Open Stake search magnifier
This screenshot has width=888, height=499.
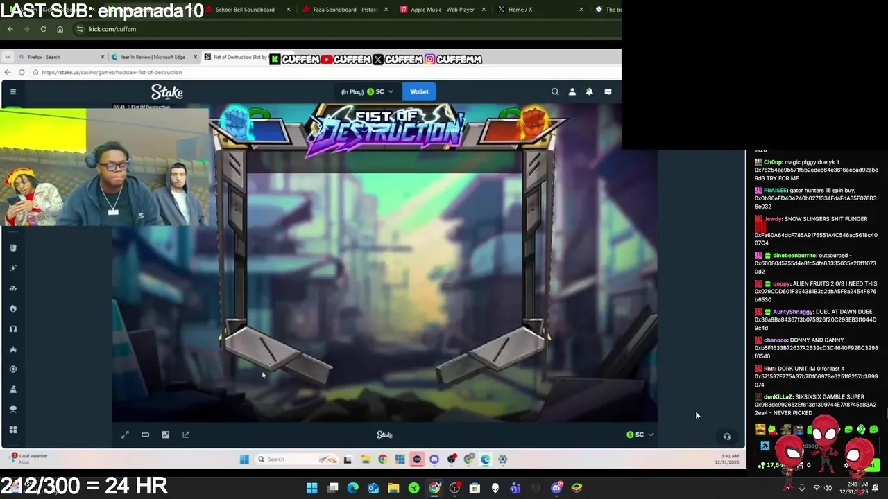[x=555, y=91]
